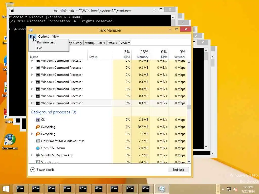Switch to the Details tab
Screen dimensions: 259x194
coord(112,43)
